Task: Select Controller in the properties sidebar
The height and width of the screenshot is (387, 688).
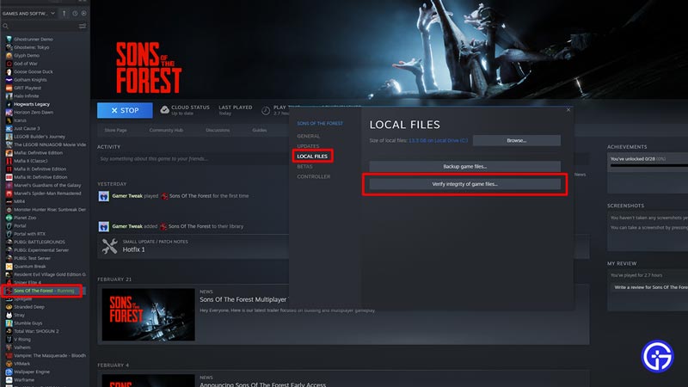Action: pyautogui.click(x=314, y=177)
